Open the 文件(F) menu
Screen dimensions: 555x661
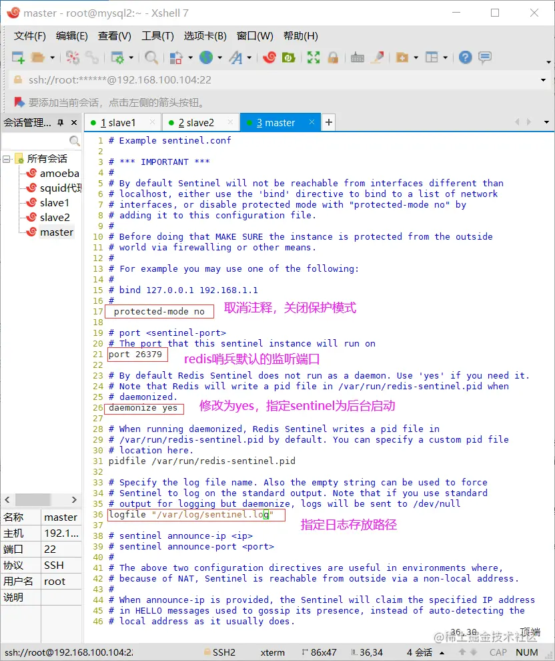(x=29, y=36)
